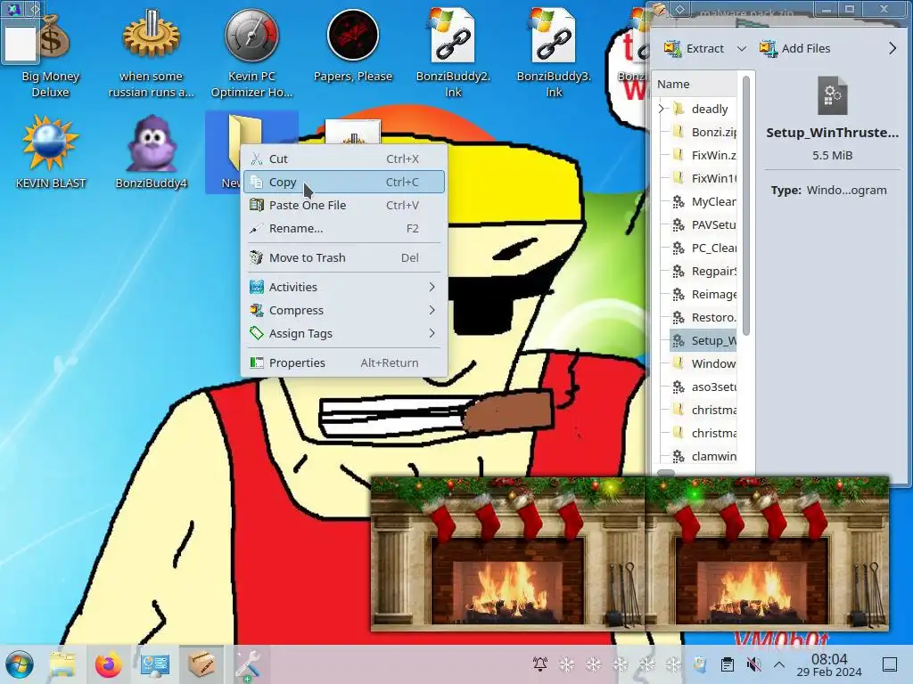Select the Regpair entry in archive list
The height and width of the screenshot is (684, 913).
pyautogui.click(x=703, y=271)
